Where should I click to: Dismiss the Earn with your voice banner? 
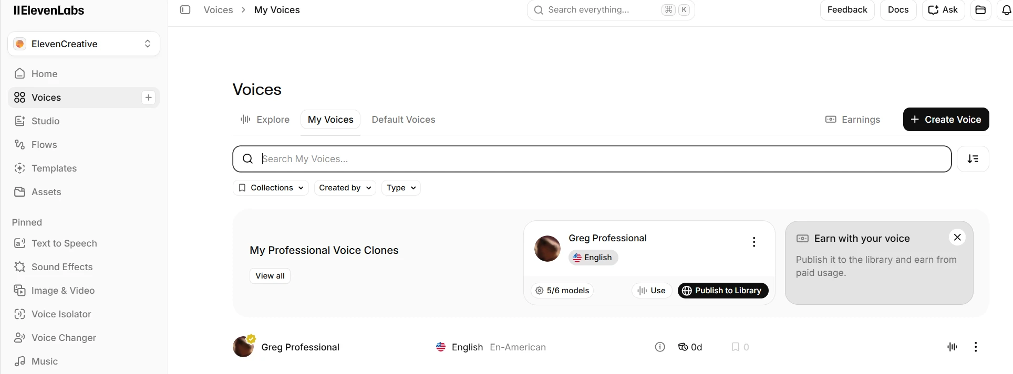click(x=957, y=238)
